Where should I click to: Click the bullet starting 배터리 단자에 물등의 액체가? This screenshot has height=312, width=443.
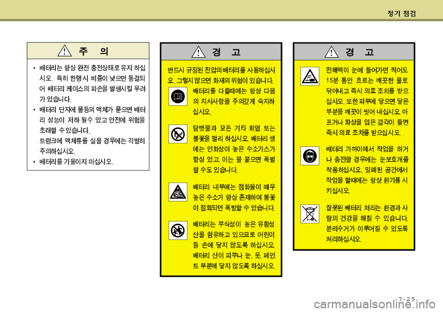tap(89, 120)
